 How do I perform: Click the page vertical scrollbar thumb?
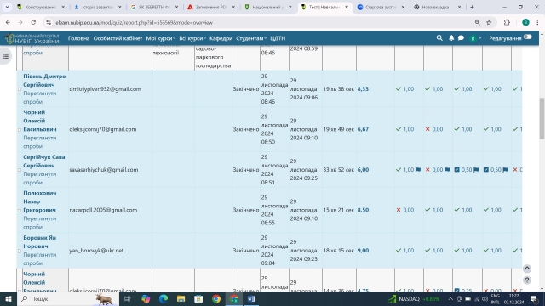click(x=542, y=118)
